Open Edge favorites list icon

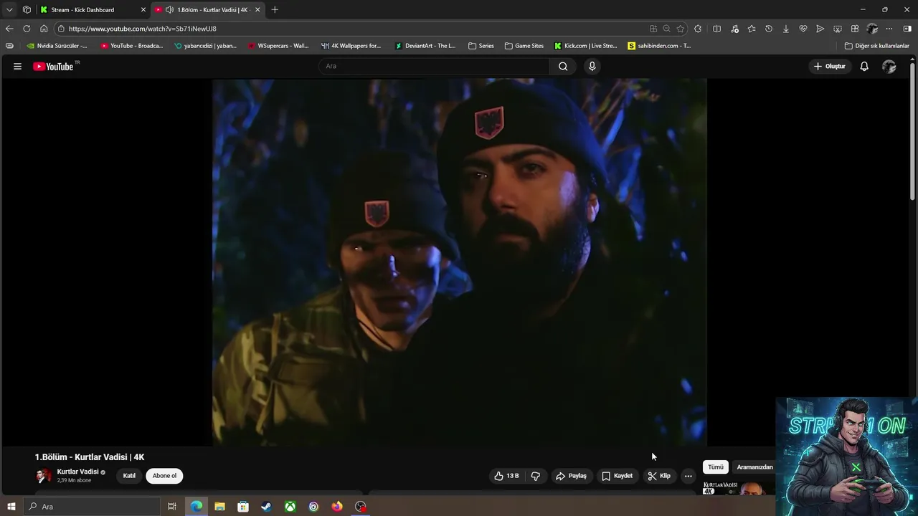(751, 29)
